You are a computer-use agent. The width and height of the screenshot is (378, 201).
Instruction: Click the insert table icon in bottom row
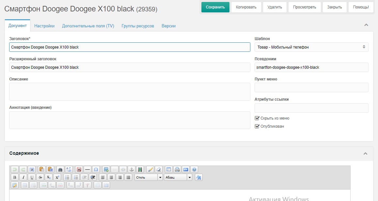click(x=15, y=185)
